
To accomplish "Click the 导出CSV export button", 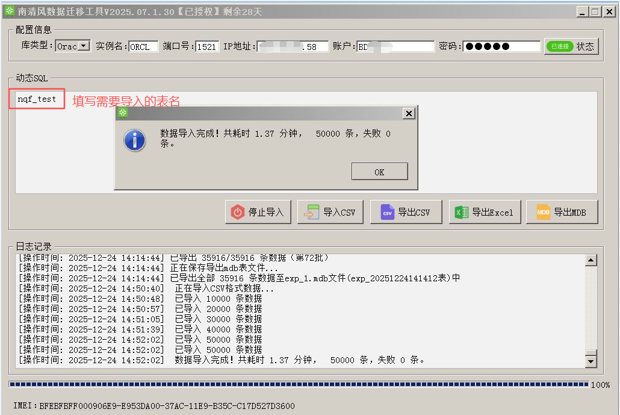I will pyautogui.click(x=406, y=212).
